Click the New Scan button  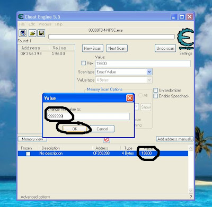(x=93, y=48)
